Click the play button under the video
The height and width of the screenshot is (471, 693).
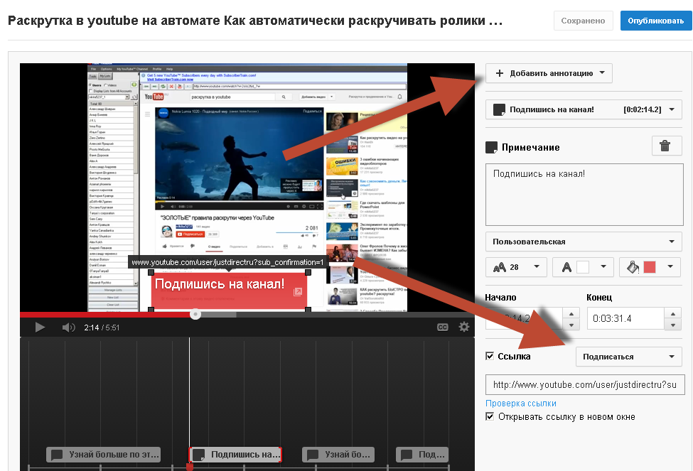pyautogui.click(x=41, y=327)
